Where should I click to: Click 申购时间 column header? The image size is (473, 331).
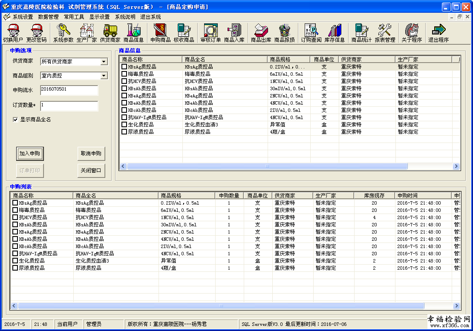pyautogui.click(x=423, y=195)
